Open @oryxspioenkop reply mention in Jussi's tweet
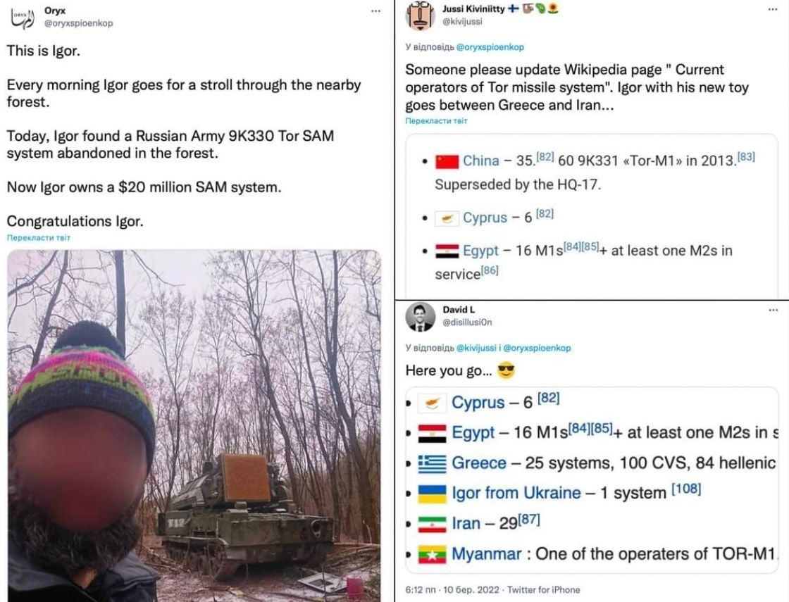Image resolution: width=789 pixels, height=602 pixels. pos(490,46)
